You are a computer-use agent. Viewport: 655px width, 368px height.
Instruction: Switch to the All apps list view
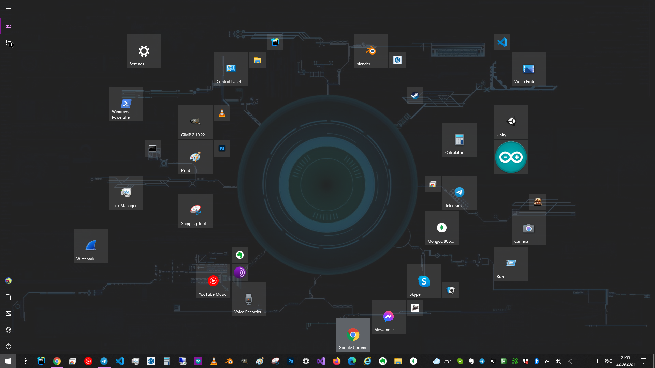(9, 42)
